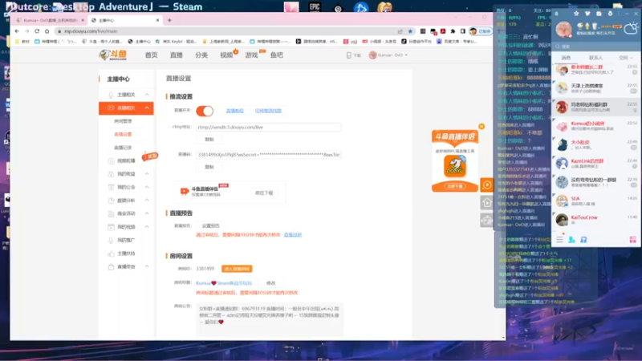Open a new browser tab with plus
Viewport: 642px width, 361px height.
pos(169,20)
